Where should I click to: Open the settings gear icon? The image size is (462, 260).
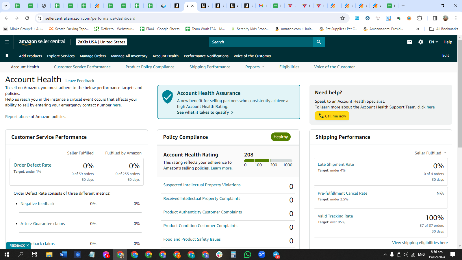coord(420,42)
